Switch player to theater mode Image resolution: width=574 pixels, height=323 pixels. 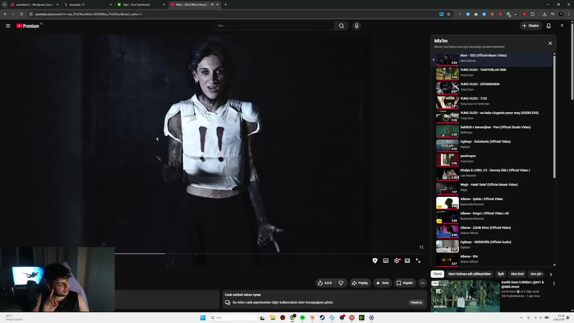point(407,261)
